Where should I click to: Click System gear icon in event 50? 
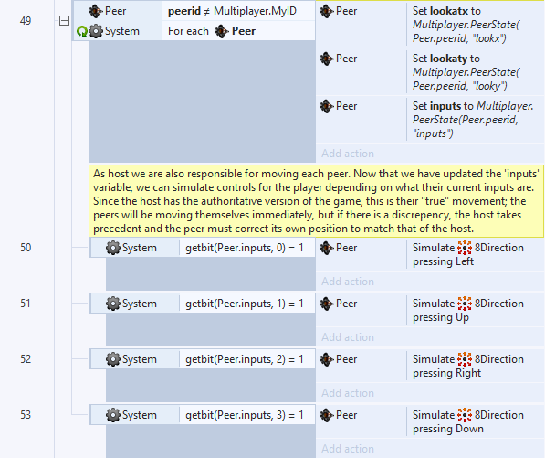point(113,248)
